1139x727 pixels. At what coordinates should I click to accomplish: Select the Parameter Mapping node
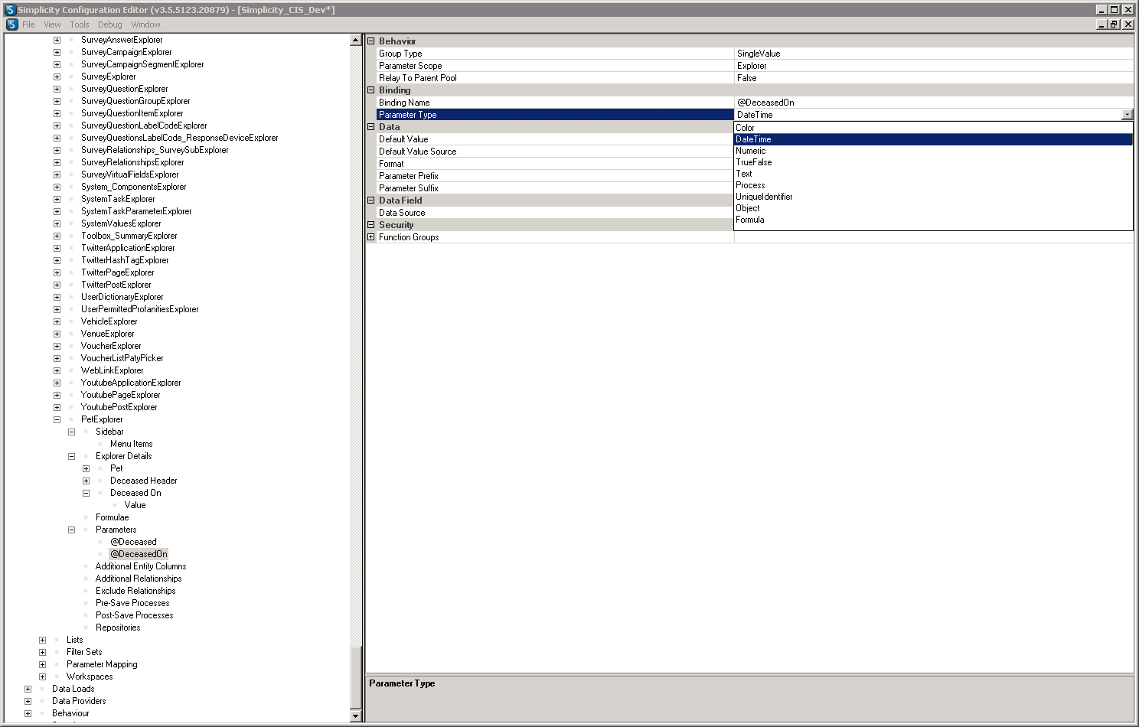click(102, 664)
